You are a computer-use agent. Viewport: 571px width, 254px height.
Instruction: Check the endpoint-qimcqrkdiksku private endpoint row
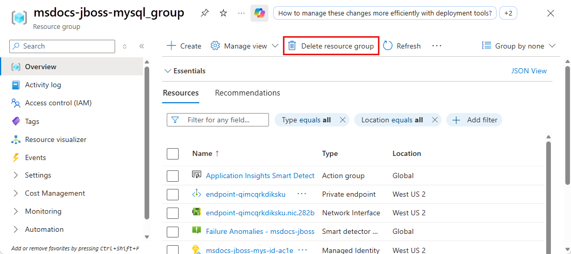[172, 194]
